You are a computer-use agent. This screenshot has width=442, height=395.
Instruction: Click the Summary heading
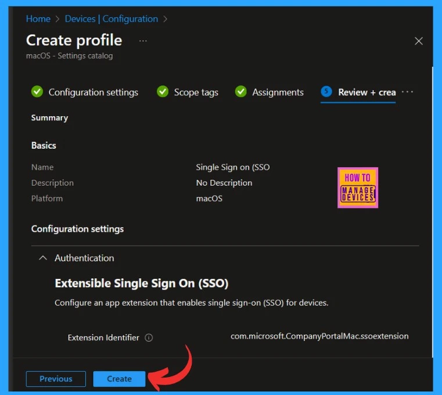pos(49,118)
